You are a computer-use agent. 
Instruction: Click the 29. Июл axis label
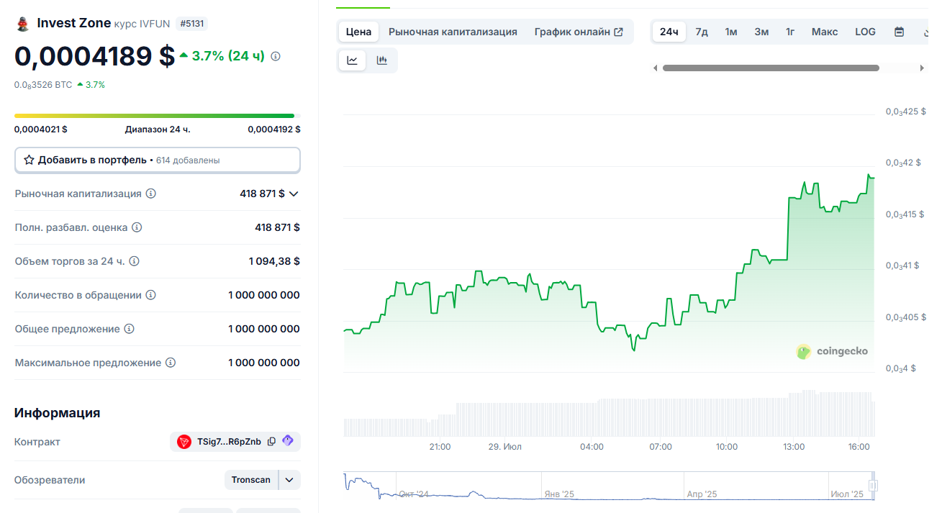505,447
